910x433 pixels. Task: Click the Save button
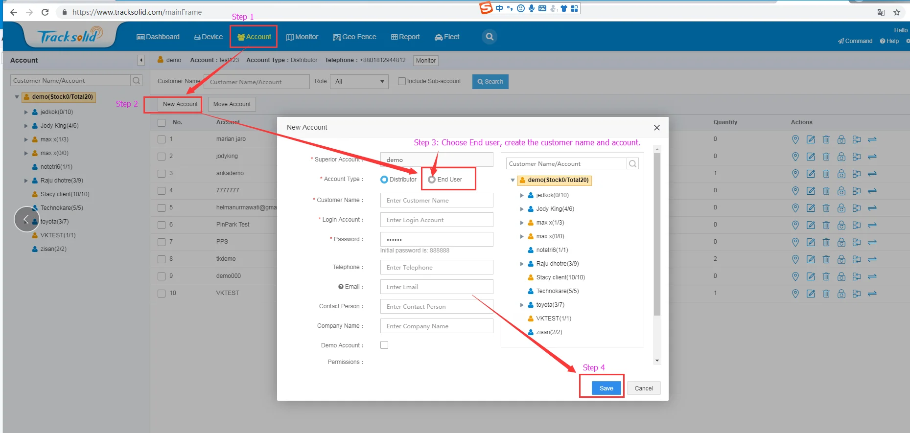pyautogui.click(x=606, y=388)
